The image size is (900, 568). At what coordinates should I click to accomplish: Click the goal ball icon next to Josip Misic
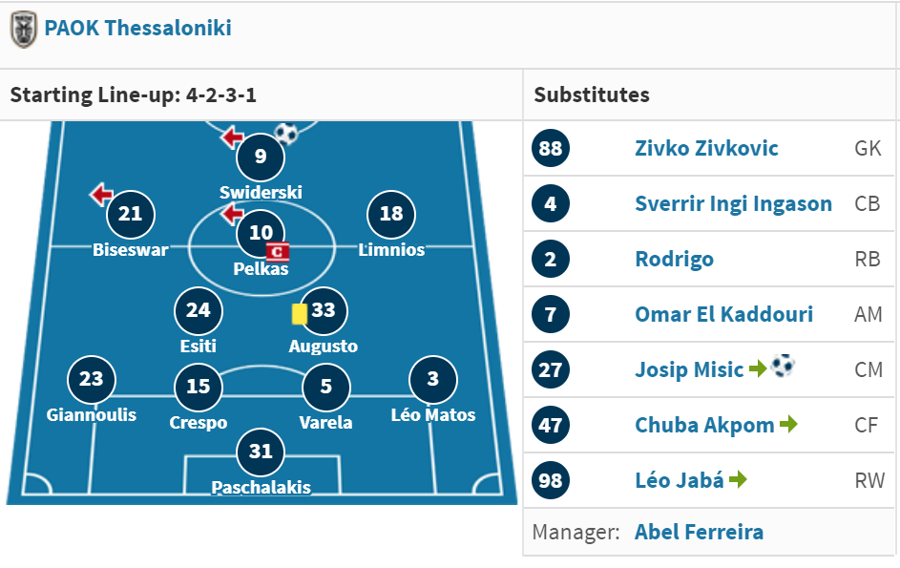pyautogui.click(x=783, y=366)
